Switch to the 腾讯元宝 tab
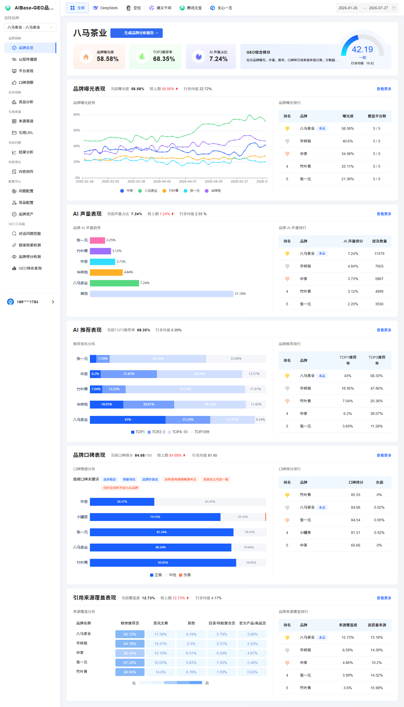This screenshot has height=707, width=404. 191,8
